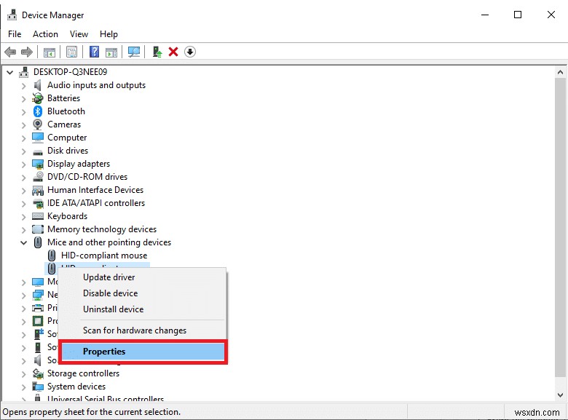The width and height of the screenshot is (568, 420).
Task: Minimize the Device Manager window
Action: [485, 15]
